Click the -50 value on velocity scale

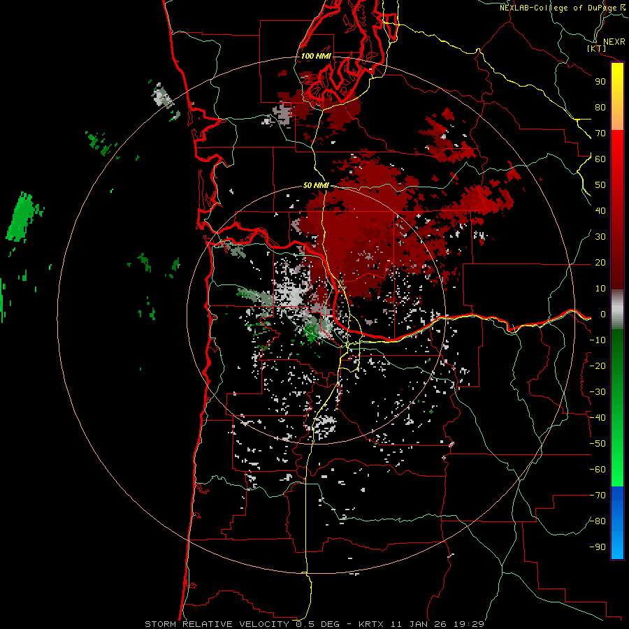598,444
